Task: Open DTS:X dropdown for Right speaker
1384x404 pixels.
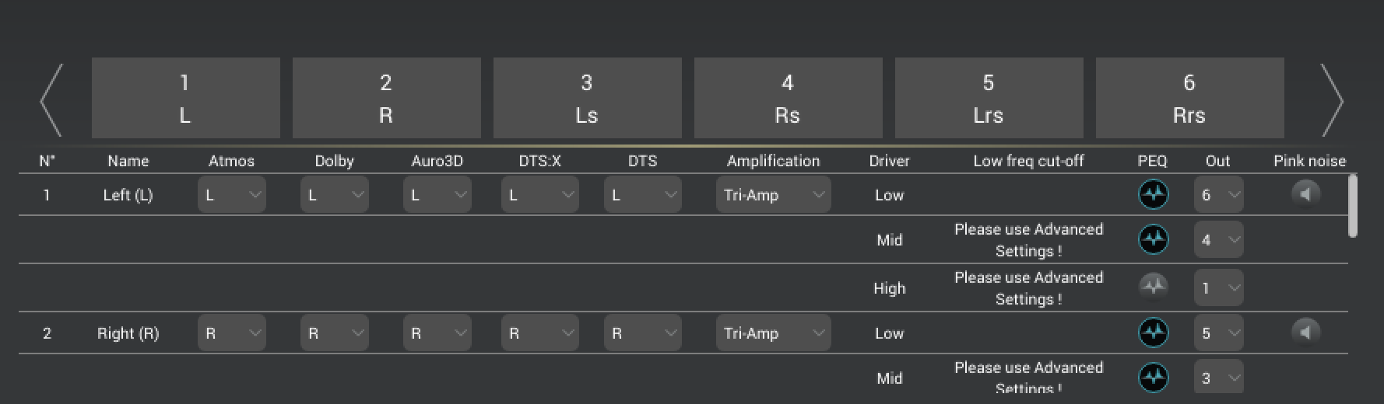Action: [x=539, y=333]
